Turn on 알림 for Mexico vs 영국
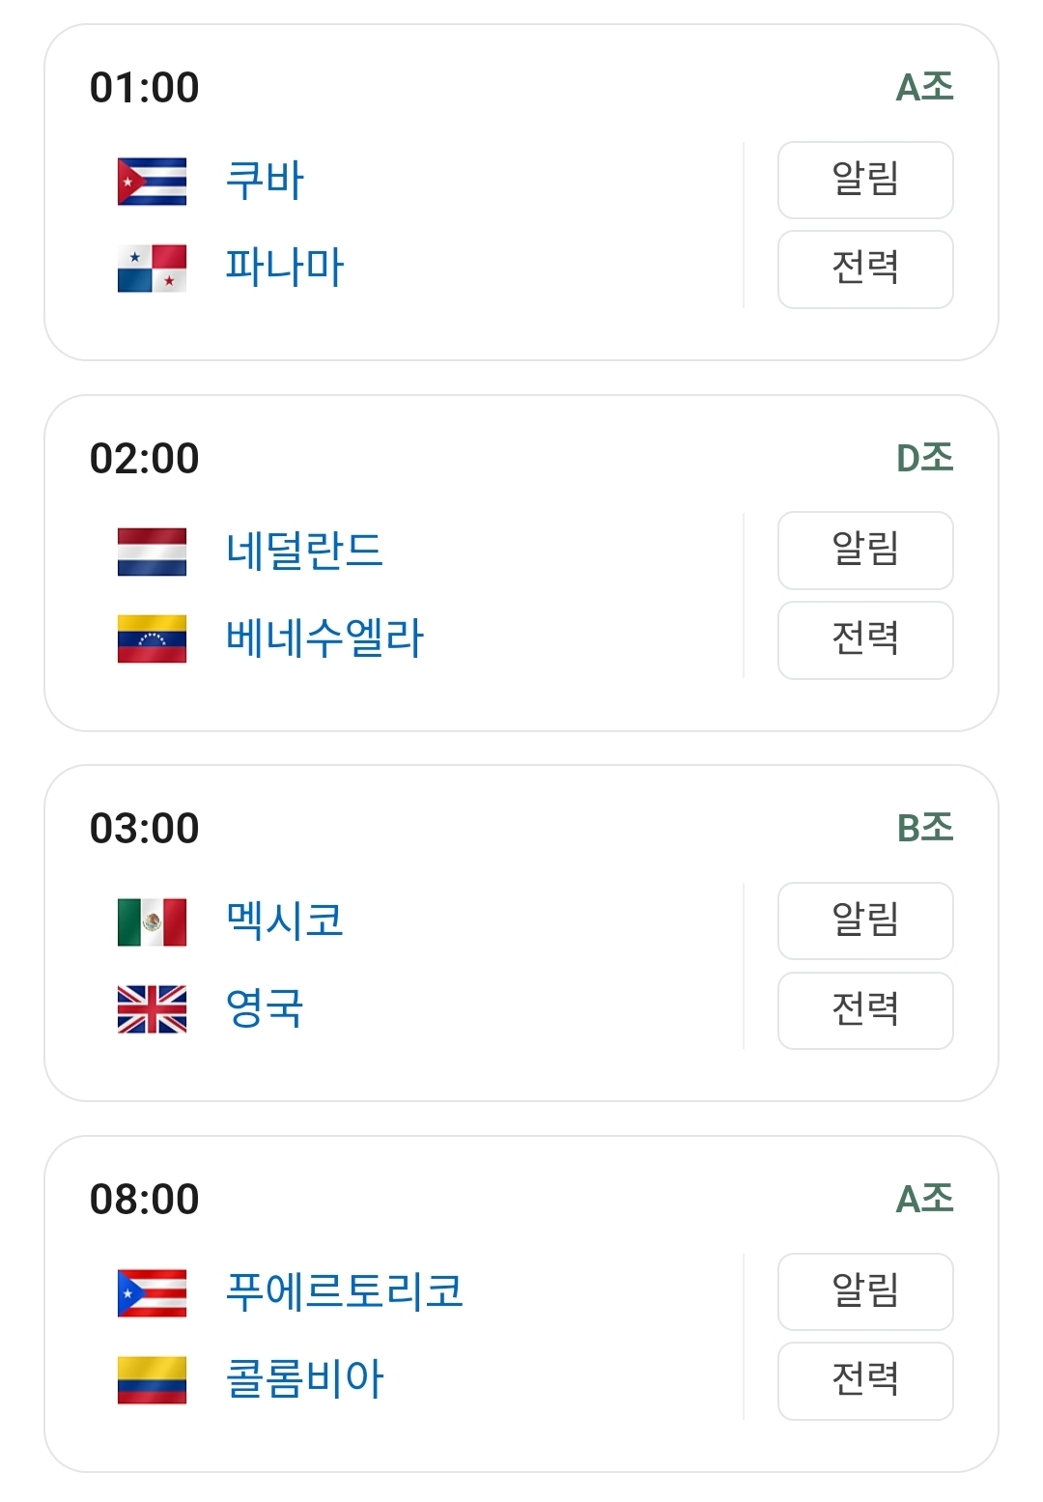This screenshot has height=1502, width=1043. (864, 921)
